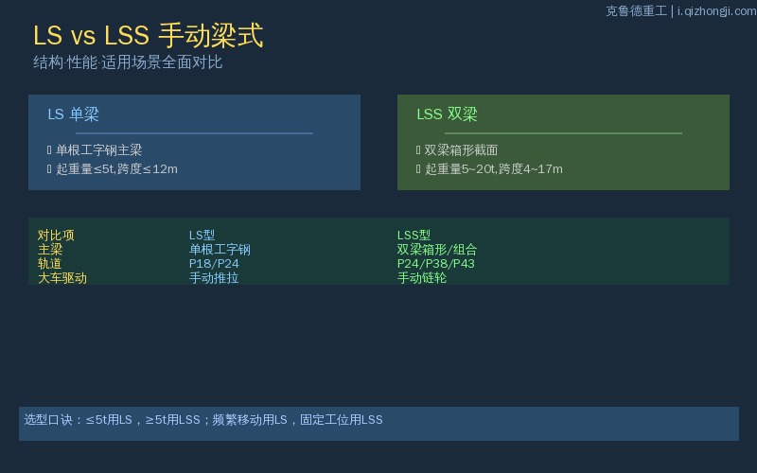757x473 pixels.
Task: Select cell 'P24/P38/P43'
Action: point(436,264)
